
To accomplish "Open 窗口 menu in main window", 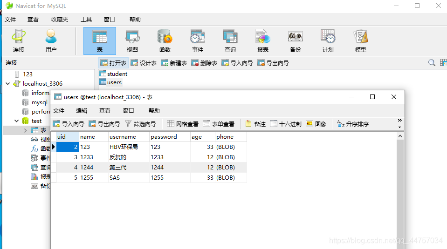I will pos(109,20).
